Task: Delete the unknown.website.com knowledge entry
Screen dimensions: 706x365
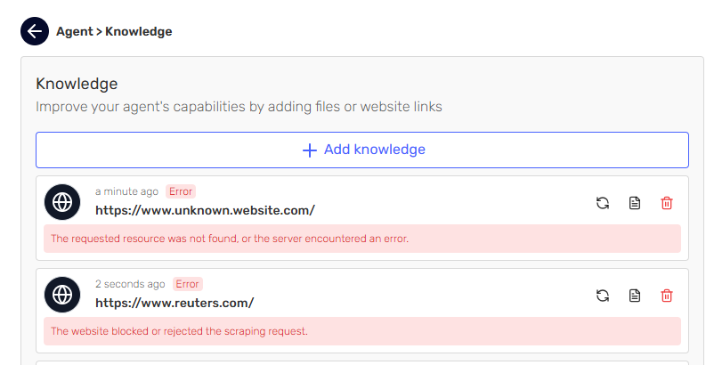Action: click(x=667, y=203)
